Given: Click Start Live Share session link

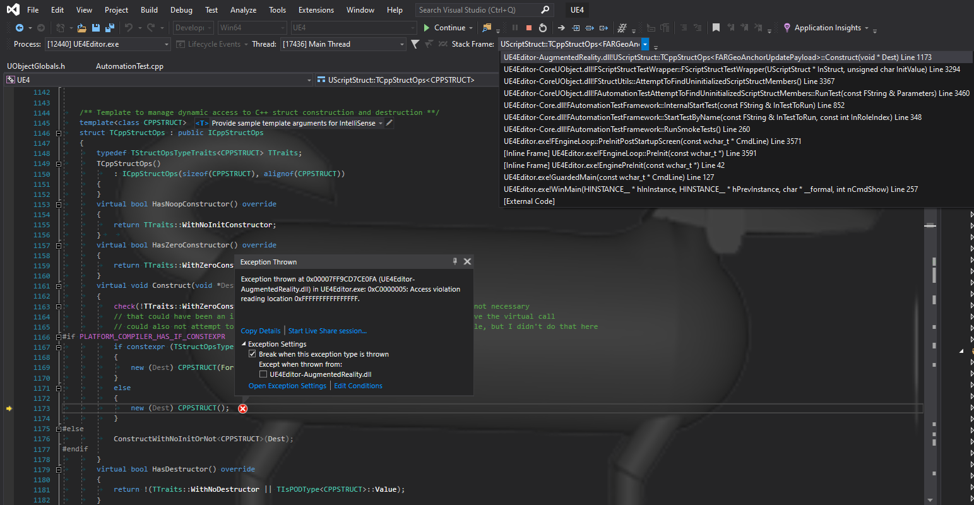Looking at the screenshot, I should 328,331.
